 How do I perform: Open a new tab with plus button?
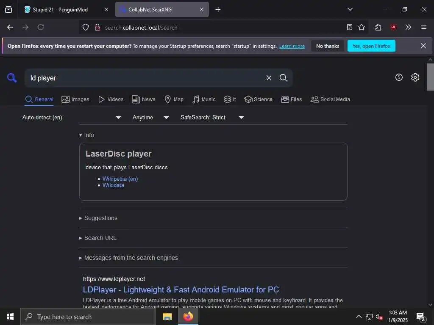[x=218, y=10]
